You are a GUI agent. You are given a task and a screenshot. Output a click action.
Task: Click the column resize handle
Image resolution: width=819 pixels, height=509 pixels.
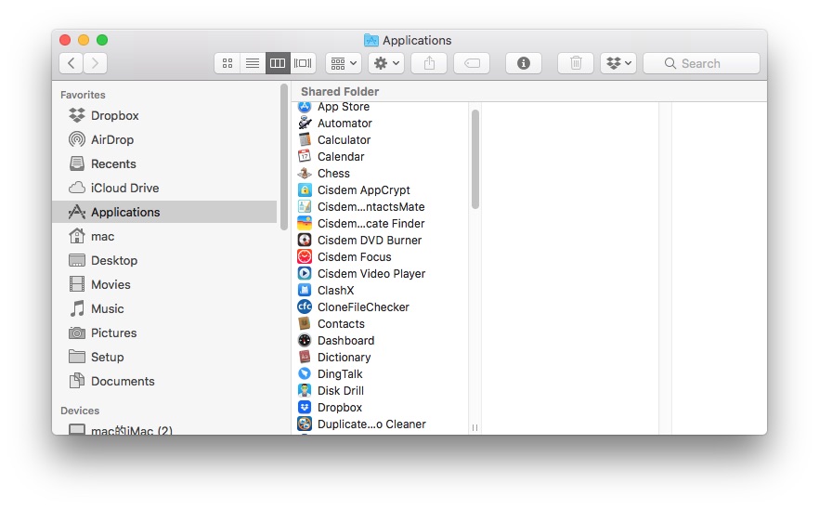click(474, 427)
